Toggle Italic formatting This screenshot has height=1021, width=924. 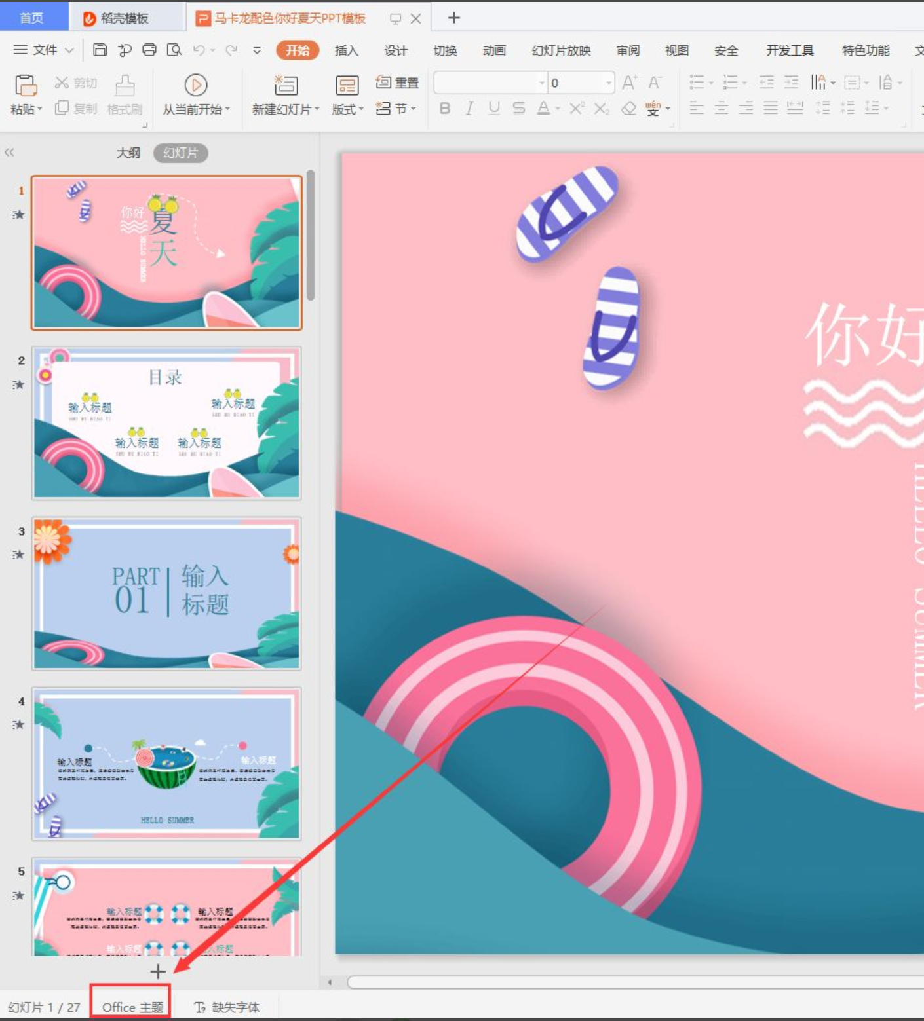pyautogui.click(x=469, y=108)
